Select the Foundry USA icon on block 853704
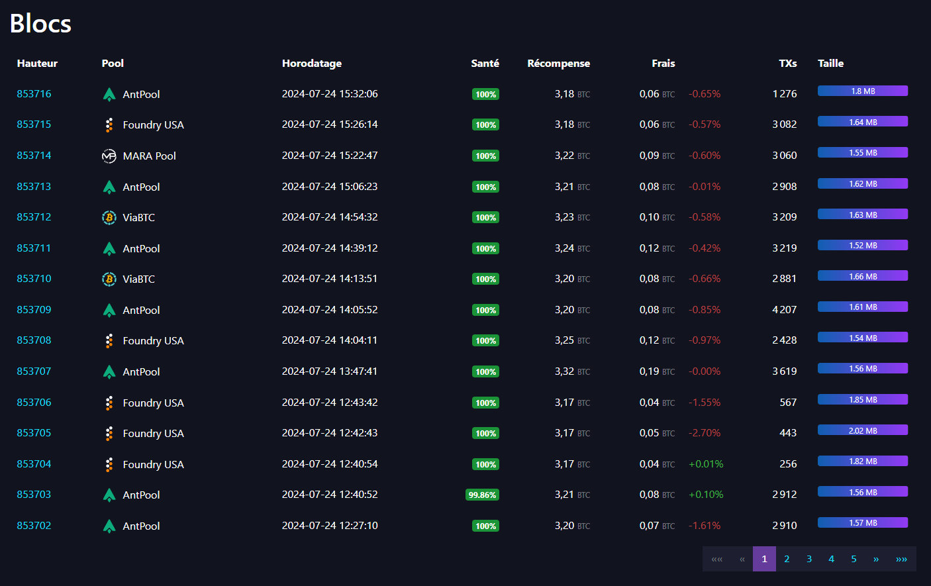This screenshot has height=586, width=931. coord(109,464)
